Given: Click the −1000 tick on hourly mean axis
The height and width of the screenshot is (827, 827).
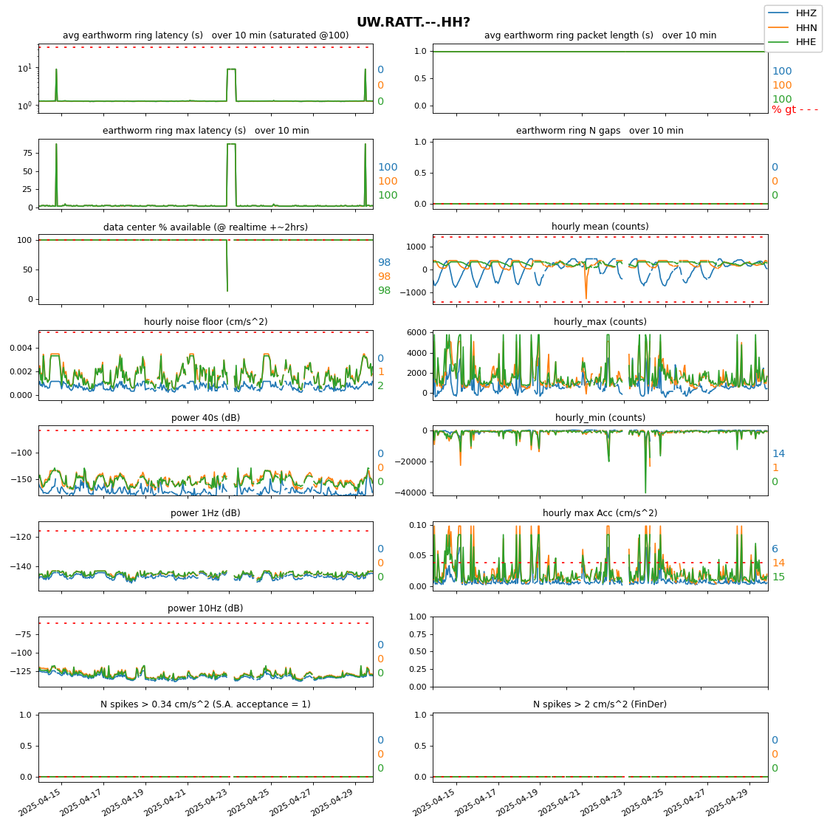Looking at the screenshot, I should (413, 292).
